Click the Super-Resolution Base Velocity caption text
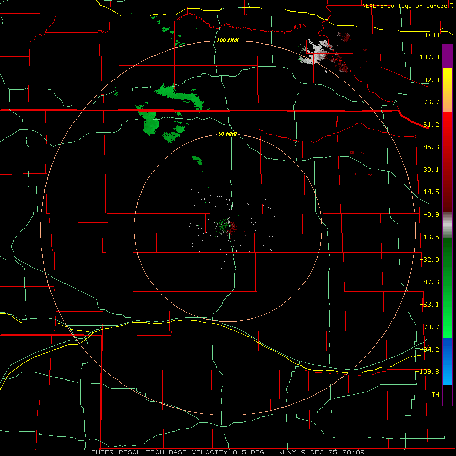456x456 pixels. click(x=227, y=452)
